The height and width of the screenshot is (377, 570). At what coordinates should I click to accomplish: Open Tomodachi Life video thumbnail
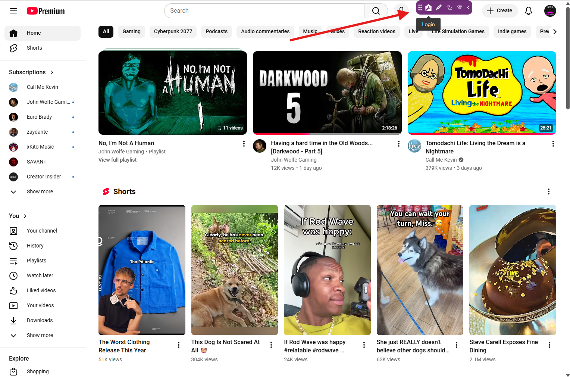click(x=482, y=93)
